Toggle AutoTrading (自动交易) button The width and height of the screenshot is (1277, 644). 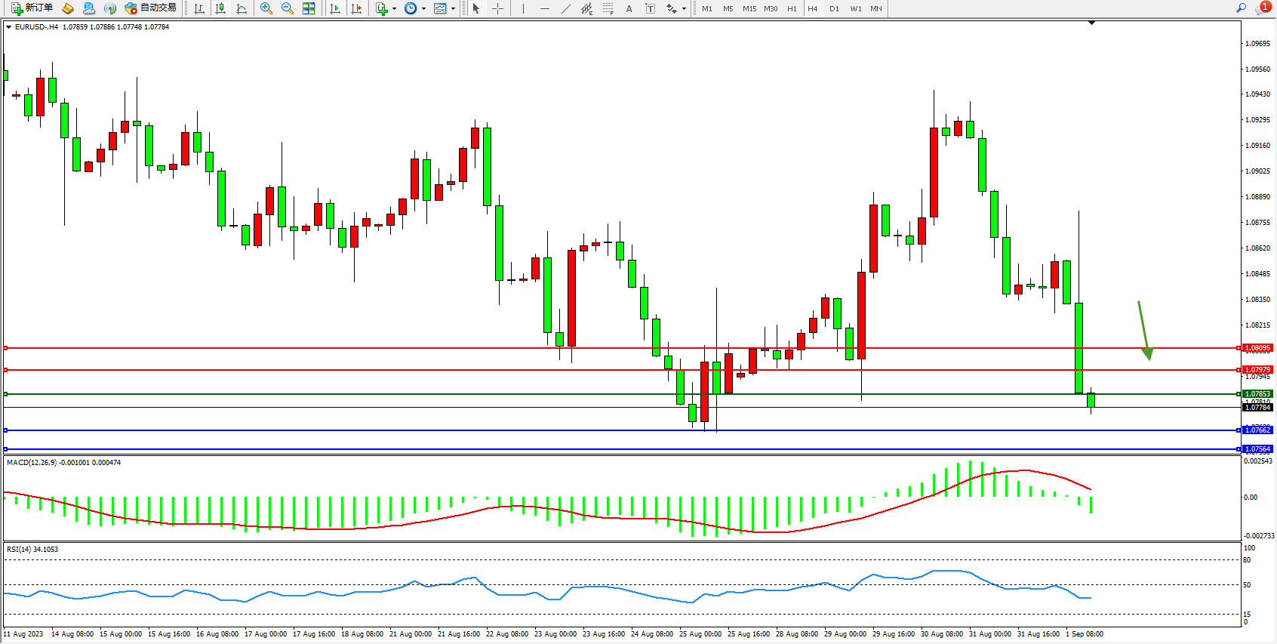pos(150,8)
